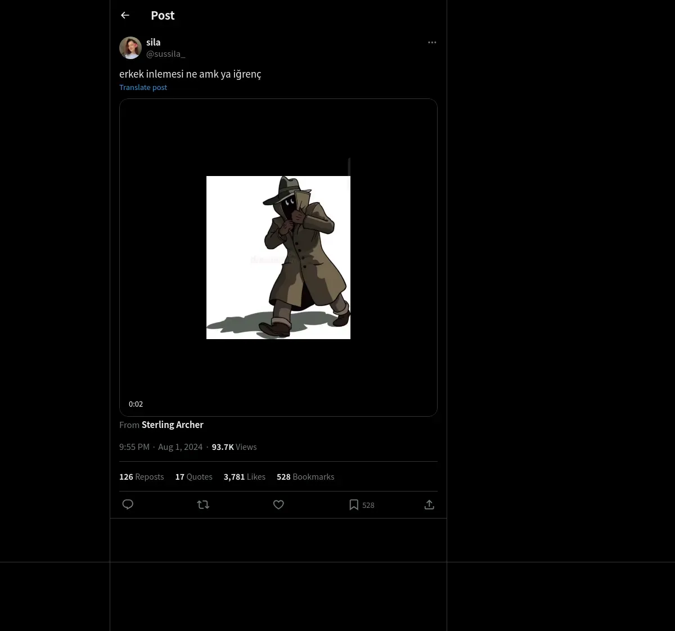Screen dimensions: 675x631
Task: Click the 0:02 video duration badge
Action: tap(136, 404)
